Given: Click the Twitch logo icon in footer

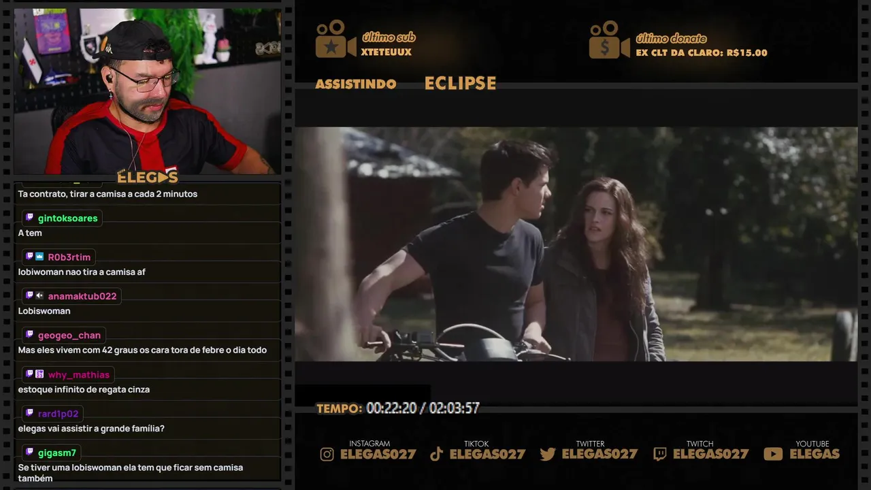Looking at the screenshot, I should 659,455.
